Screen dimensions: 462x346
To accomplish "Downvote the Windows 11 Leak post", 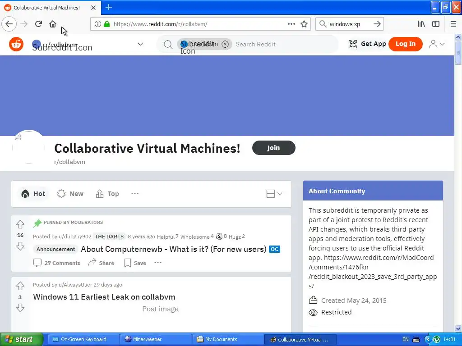I will (x=20, y=308).
